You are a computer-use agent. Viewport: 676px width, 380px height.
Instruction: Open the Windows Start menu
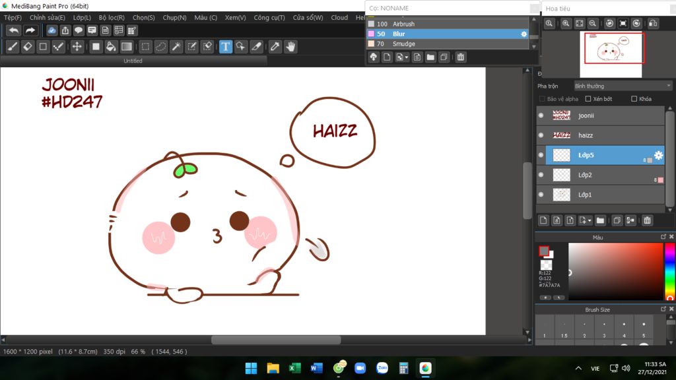tap(251, 368)
